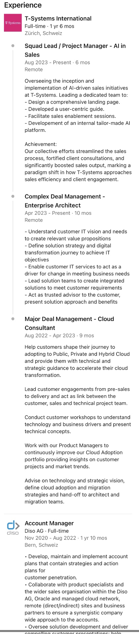Open the Squad Lead / Project Manager title
The image size is (139, 634).
(75, 50)
